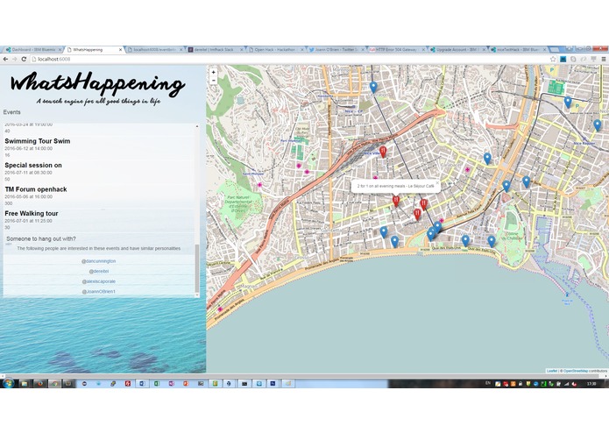Open @dancunnington profile link
The width and height of the screenshot is (609, 433).
[x=99, y=261]
